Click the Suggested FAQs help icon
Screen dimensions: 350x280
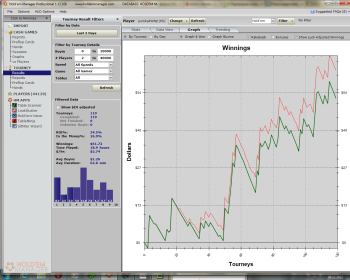(312, 11)
